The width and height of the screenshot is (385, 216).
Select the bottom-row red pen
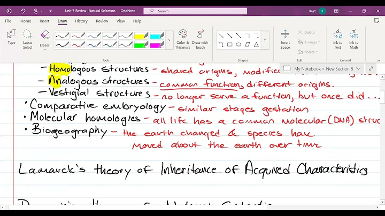click(x=78, y=44)
